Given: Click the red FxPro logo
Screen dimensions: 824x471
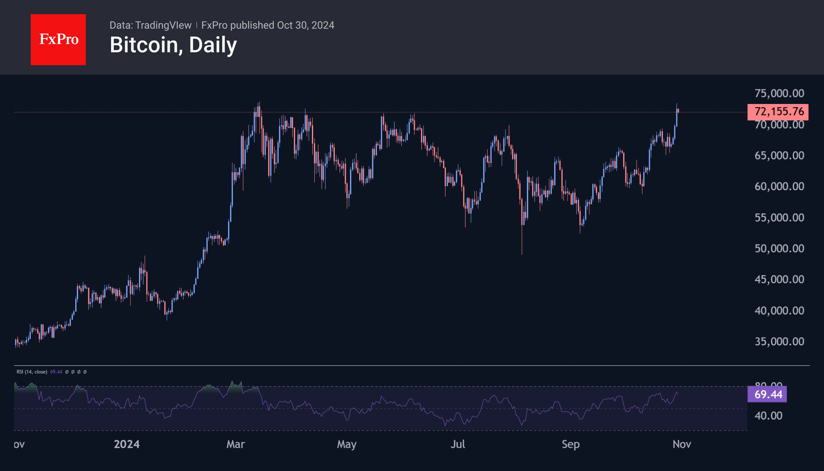Looking at the screenshot, I should (58, 39).
